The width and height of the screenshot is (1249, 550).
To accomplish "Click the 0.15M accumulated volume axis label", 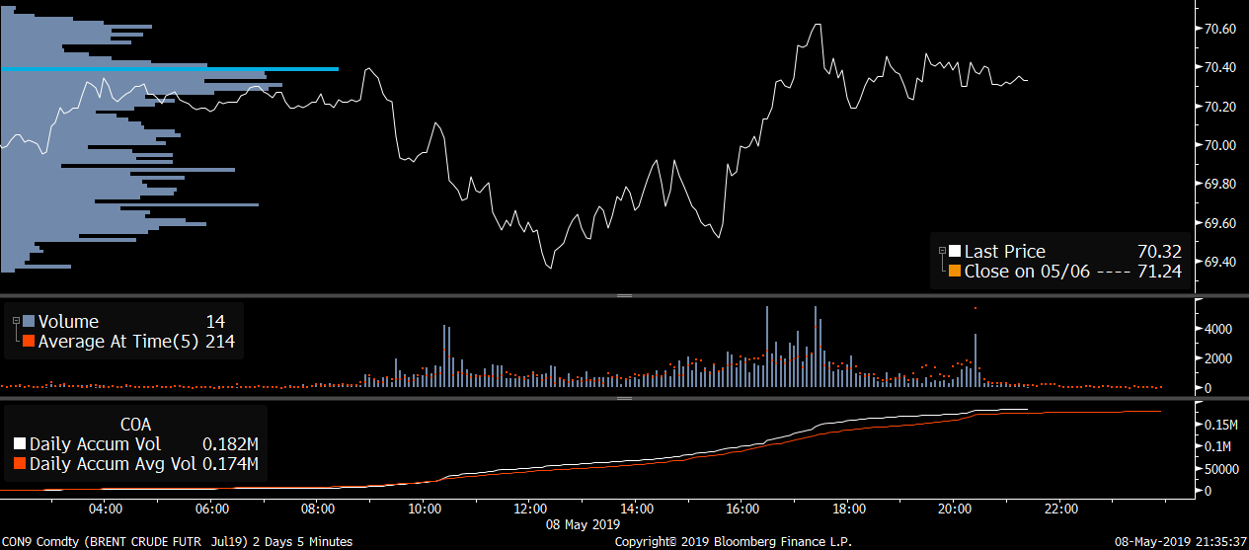I will tap(1220, 425).
